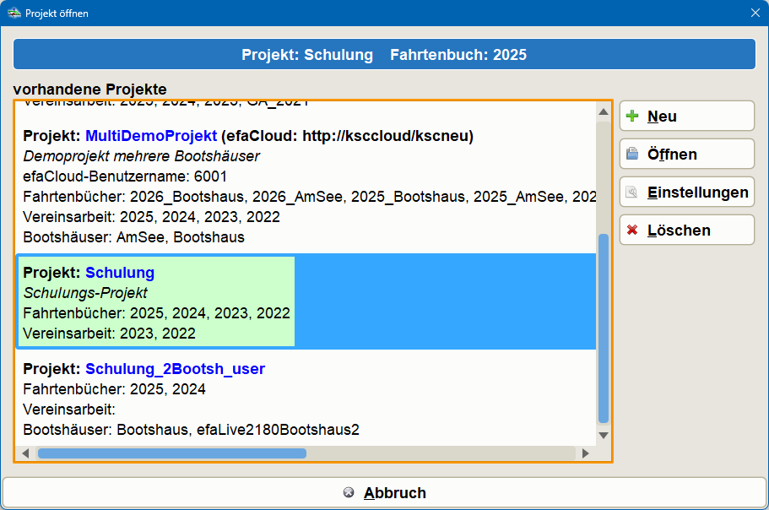Click the left arrow of the horizontal scrollbar
Screen dimensions: 769x510
26,453
